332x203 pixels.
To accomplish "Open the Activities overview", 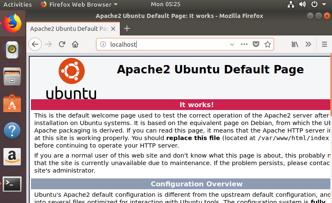I will (x=18, y=5).
